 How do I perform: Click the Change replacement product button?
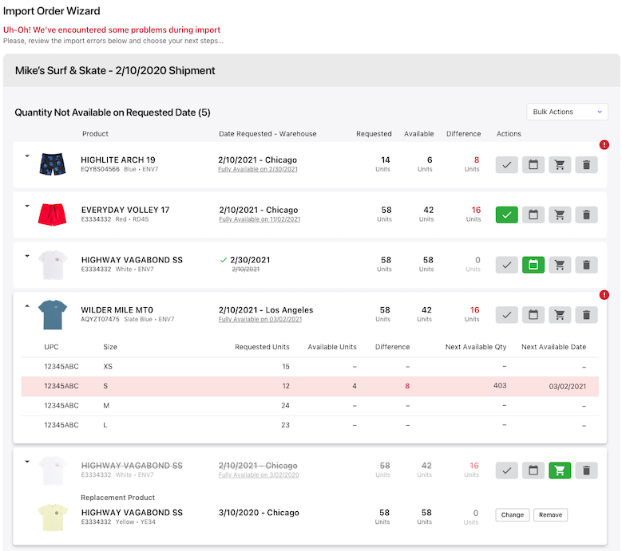(x=512, y=515)
